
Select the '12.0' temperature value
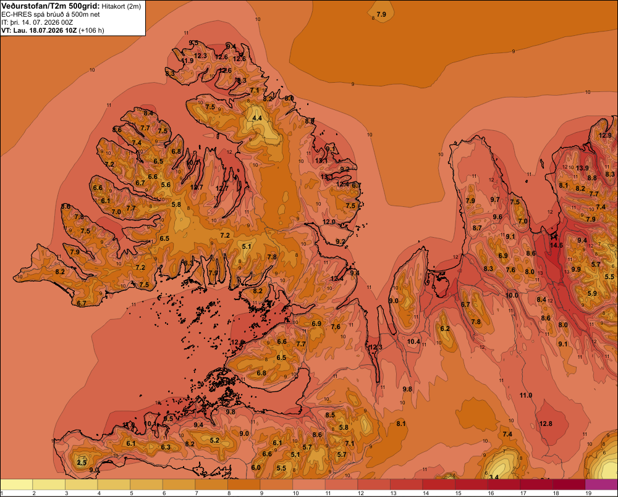[x=329, y=222]
